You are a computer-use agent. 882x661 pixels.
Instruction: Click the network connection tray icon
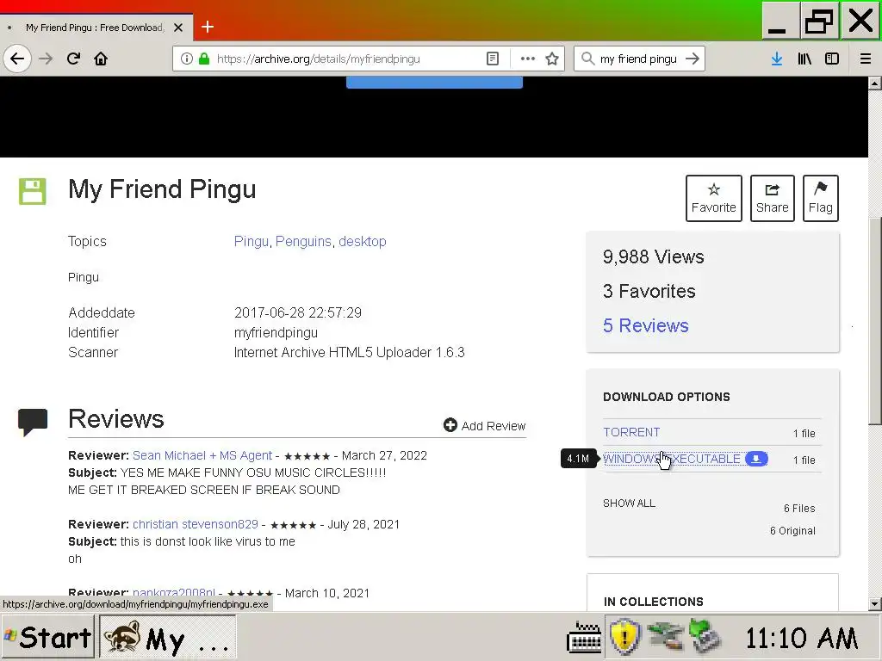[x=666, y=637]
